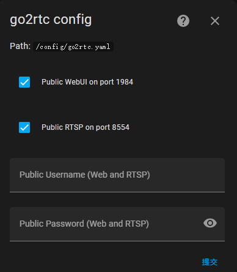Image resolution: width=237 pixels, height=272 pixels.
Task: Click the go2rtc config dialog title
Action: (x=51, y=20)
